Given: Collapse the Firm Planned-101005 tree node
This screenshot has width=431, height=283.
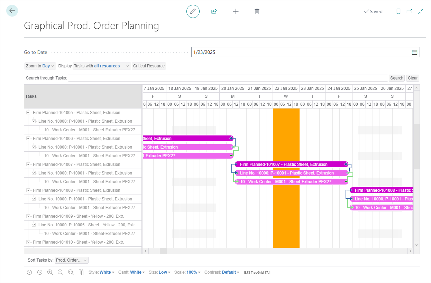Looking at the screenshot, I should [x=28, y=113].
